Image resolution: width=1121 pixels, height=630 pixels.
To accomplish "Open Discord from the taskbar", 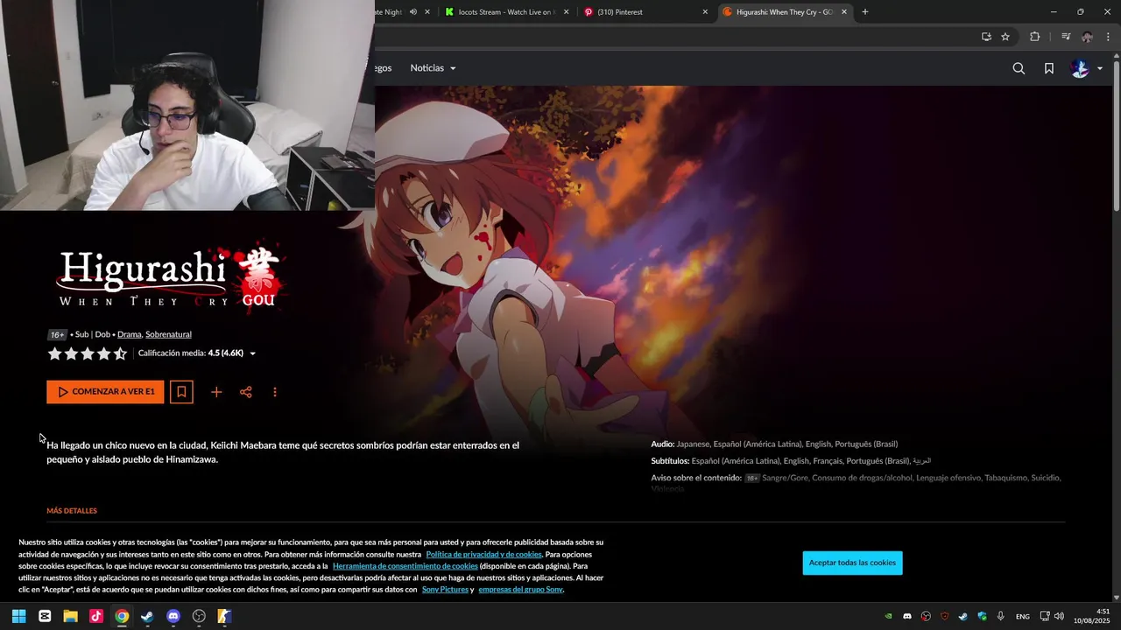I will [173, 616].
